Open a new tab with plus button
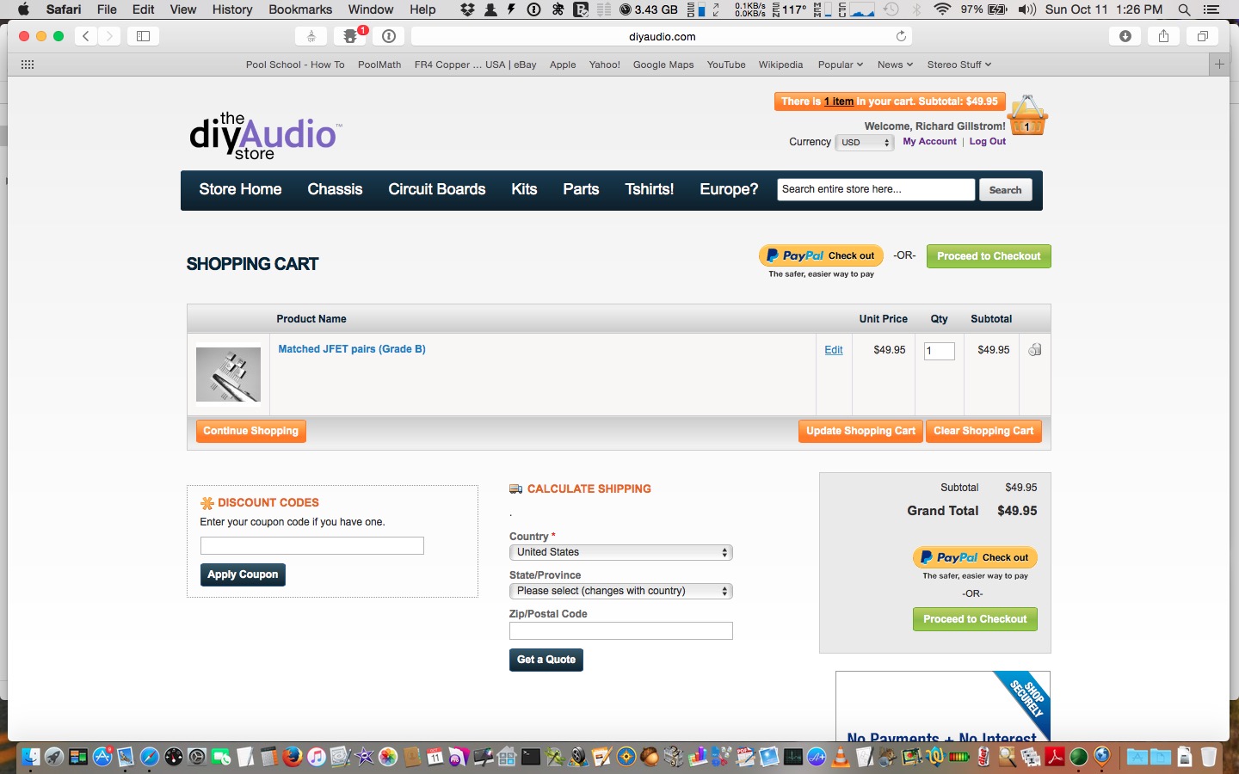This screenshot has width=1239, height=774. 1219,64
